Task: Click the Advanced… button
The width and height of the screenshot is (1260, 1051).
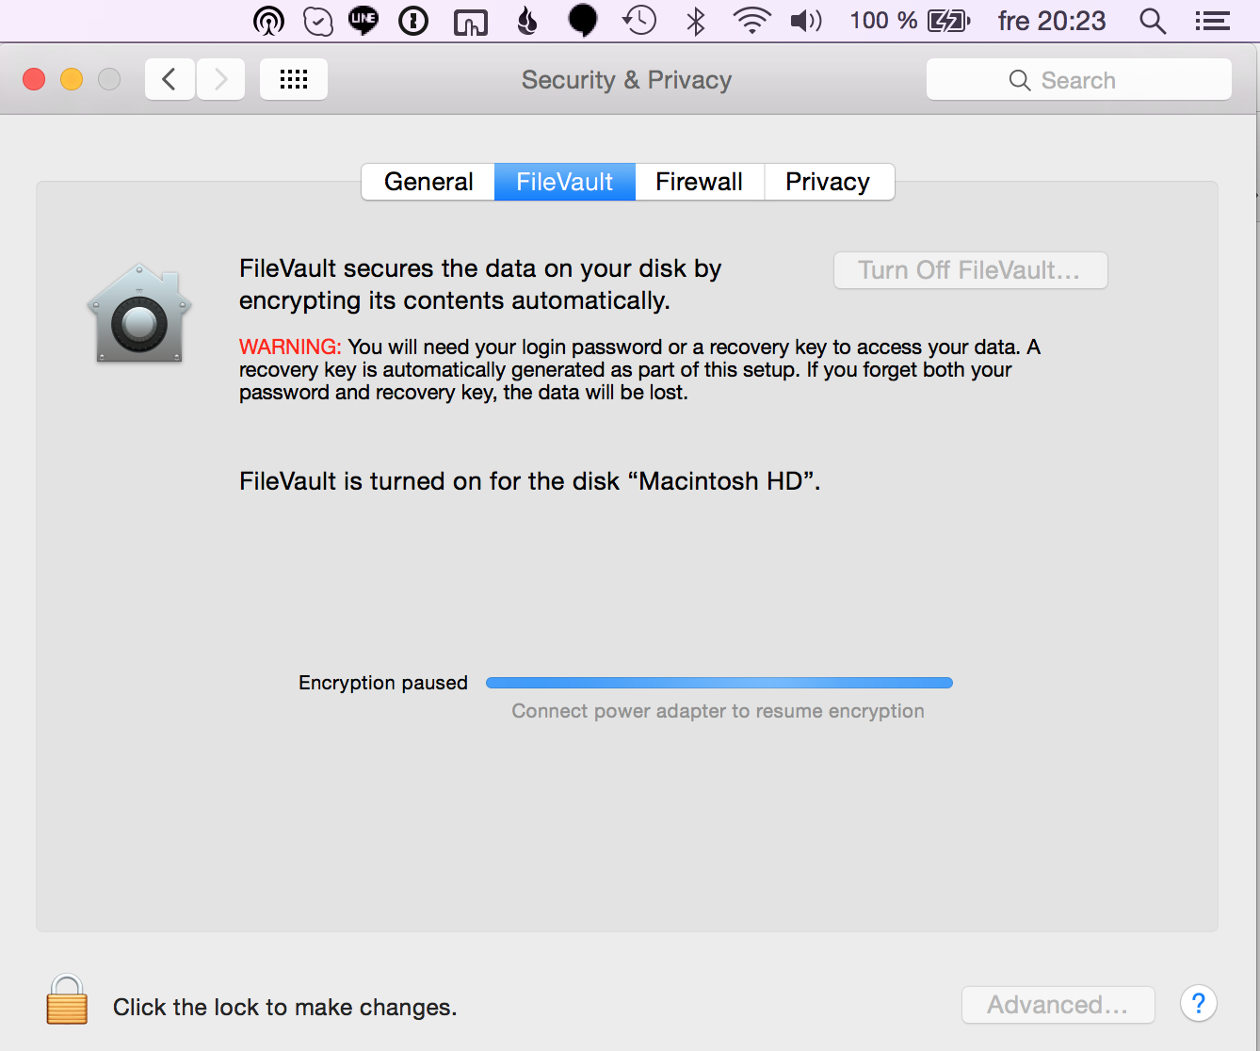Action: pyautogui.click(x=1058, y=1005)
